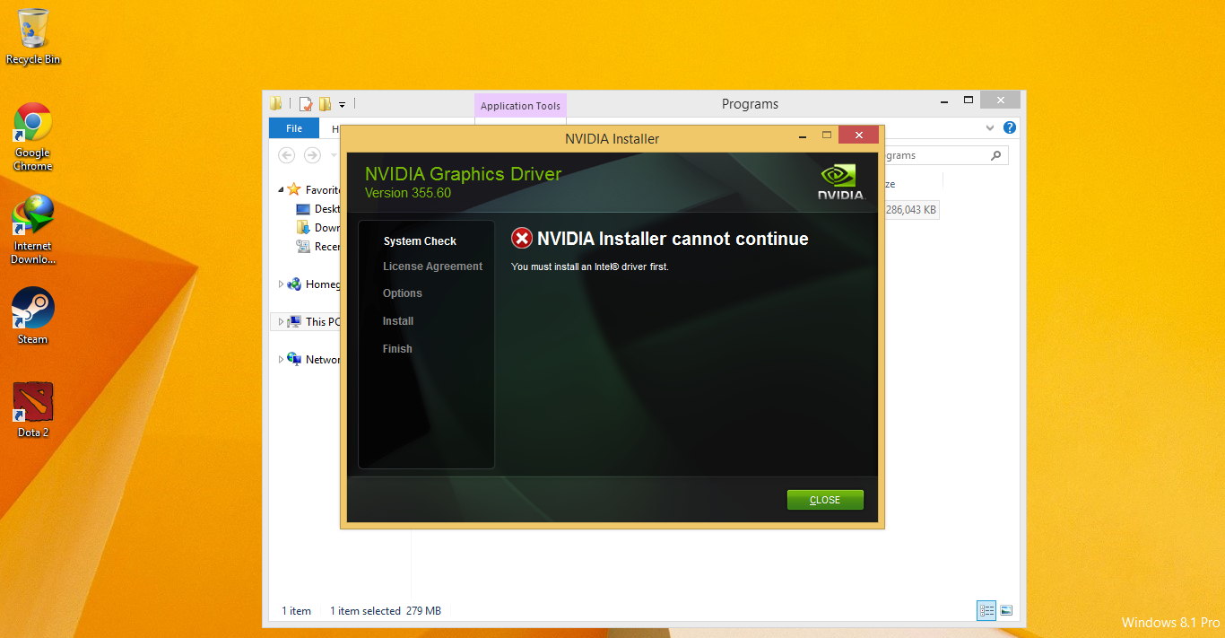This screenshot has height=638, width=1225.
Task: Open the Dota 2 desktop shortcut
Action: click(x=33, y=410)
